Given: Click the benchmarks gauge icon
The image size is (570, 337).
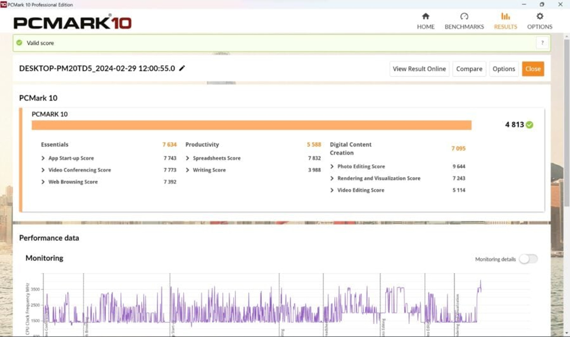Looking at the screenshot, I should tap(464, 16).
